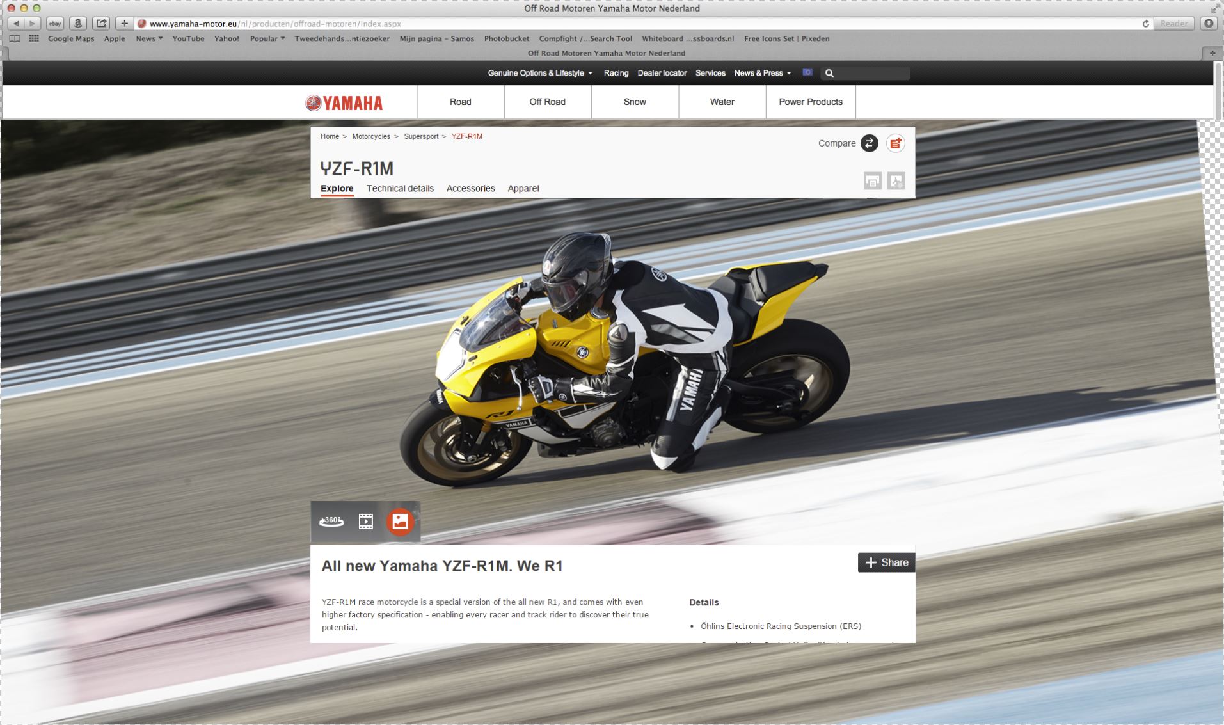
Task: Click the PDF download icon
Action: coord(896,181)
